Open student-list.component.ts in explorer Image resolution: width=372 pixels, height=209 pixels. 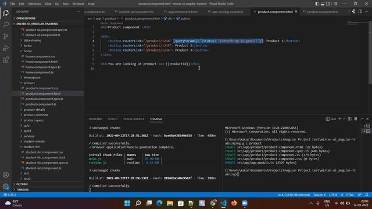point(43,168)
